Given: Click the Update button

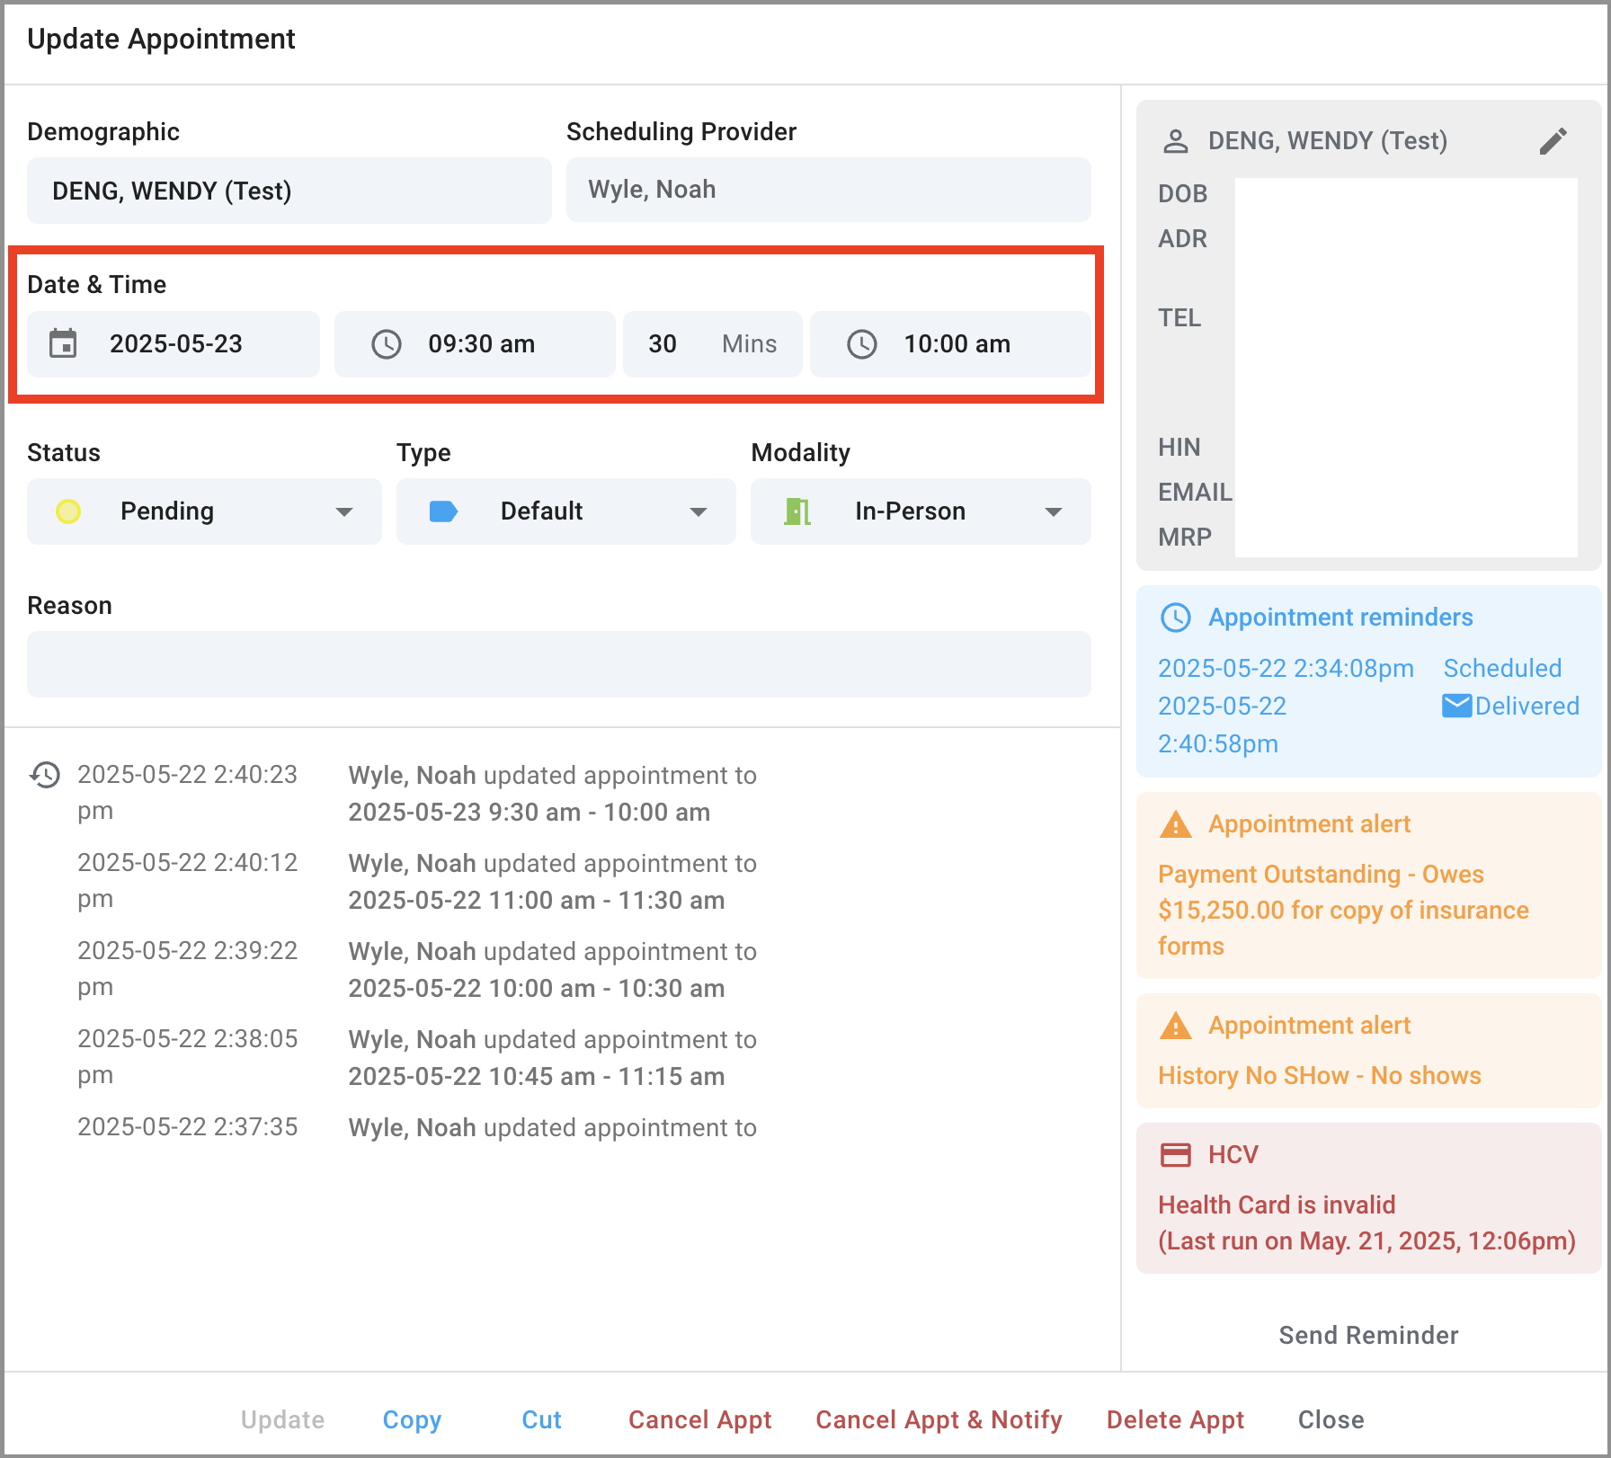Looking at the screenshot, I should pyautogui.click(x=282, y=1419).
